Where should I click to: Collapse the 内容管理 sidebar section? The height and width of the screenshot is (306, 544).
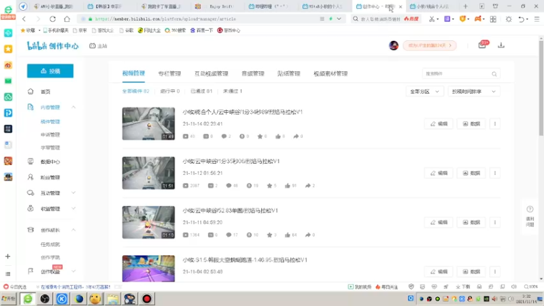point(73,107)
